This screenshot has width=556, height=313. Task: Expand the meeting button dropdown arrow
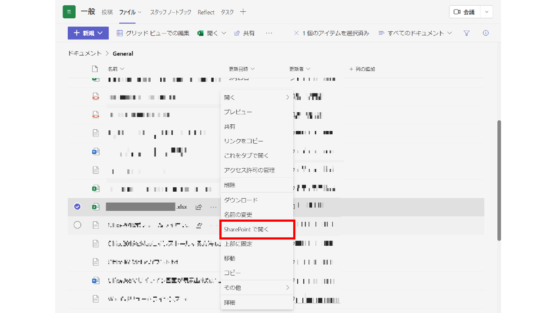pyautogui.click(x=486, y=12)
